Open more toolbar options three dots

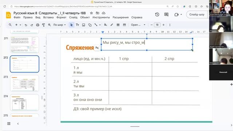click(x=170, y=25)
